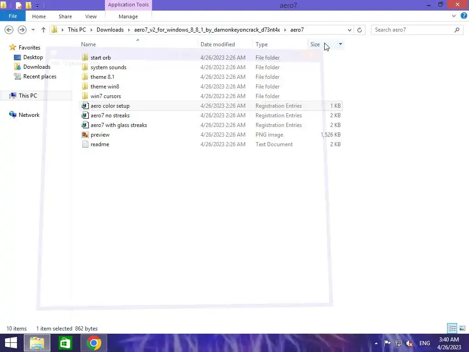Expand the ribbon with the chevron

454,16
